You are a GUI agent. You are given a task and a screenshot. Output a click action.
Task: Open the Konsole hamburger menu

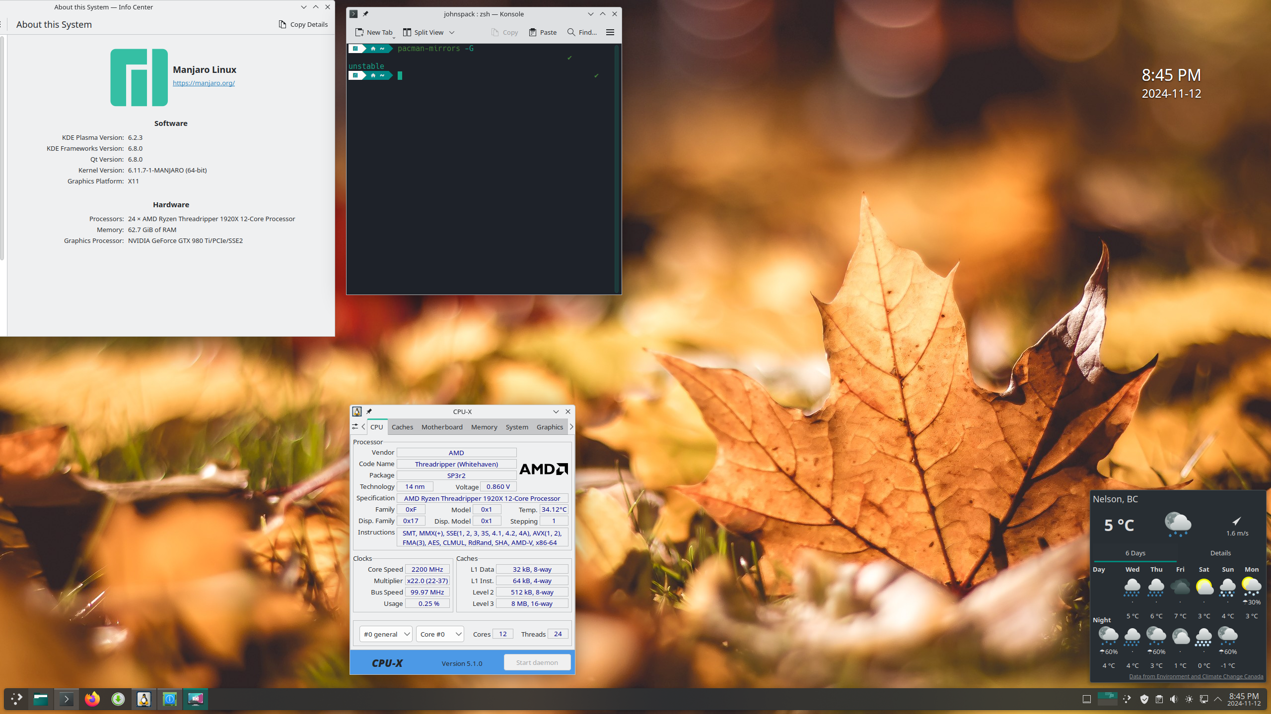[610, 32]
